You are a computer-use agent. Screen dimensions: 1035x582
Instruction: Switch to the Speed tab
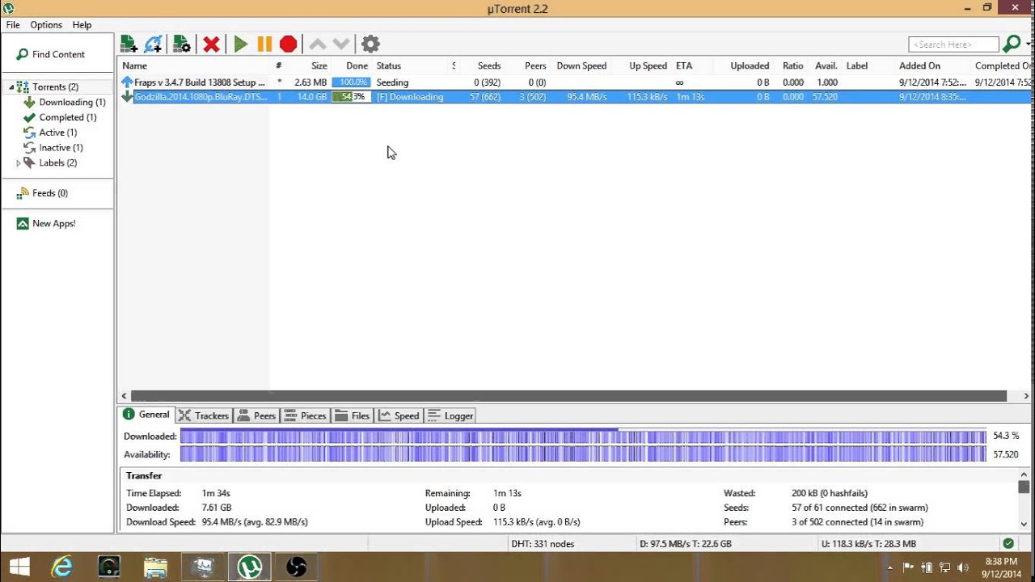(x=399, y=415)
